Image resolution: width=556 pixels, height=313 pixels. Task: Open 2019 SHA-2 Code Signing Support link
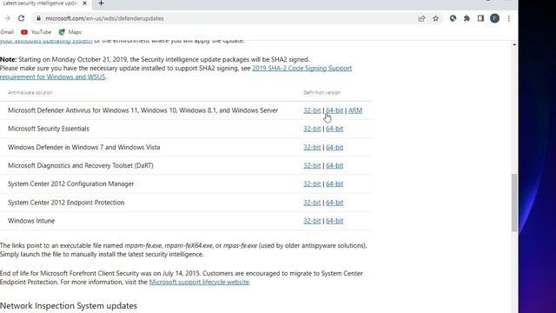click(x=301, y=68)
